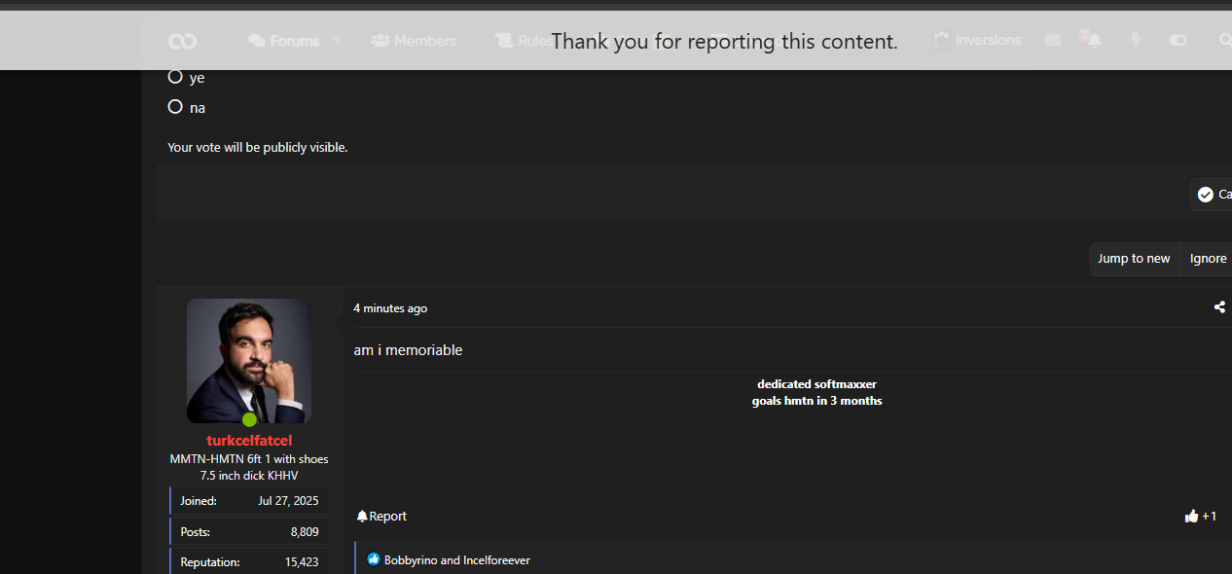This screenshot has height=574, width=1232.
Task: Expand the Forums dropdown arrow
Action: (x=337, y=40)
